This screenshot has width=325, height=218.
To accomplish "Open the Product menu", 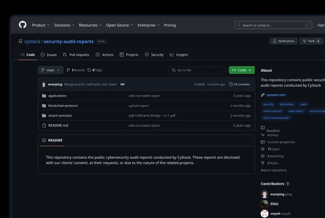I will tap(41, 25).
